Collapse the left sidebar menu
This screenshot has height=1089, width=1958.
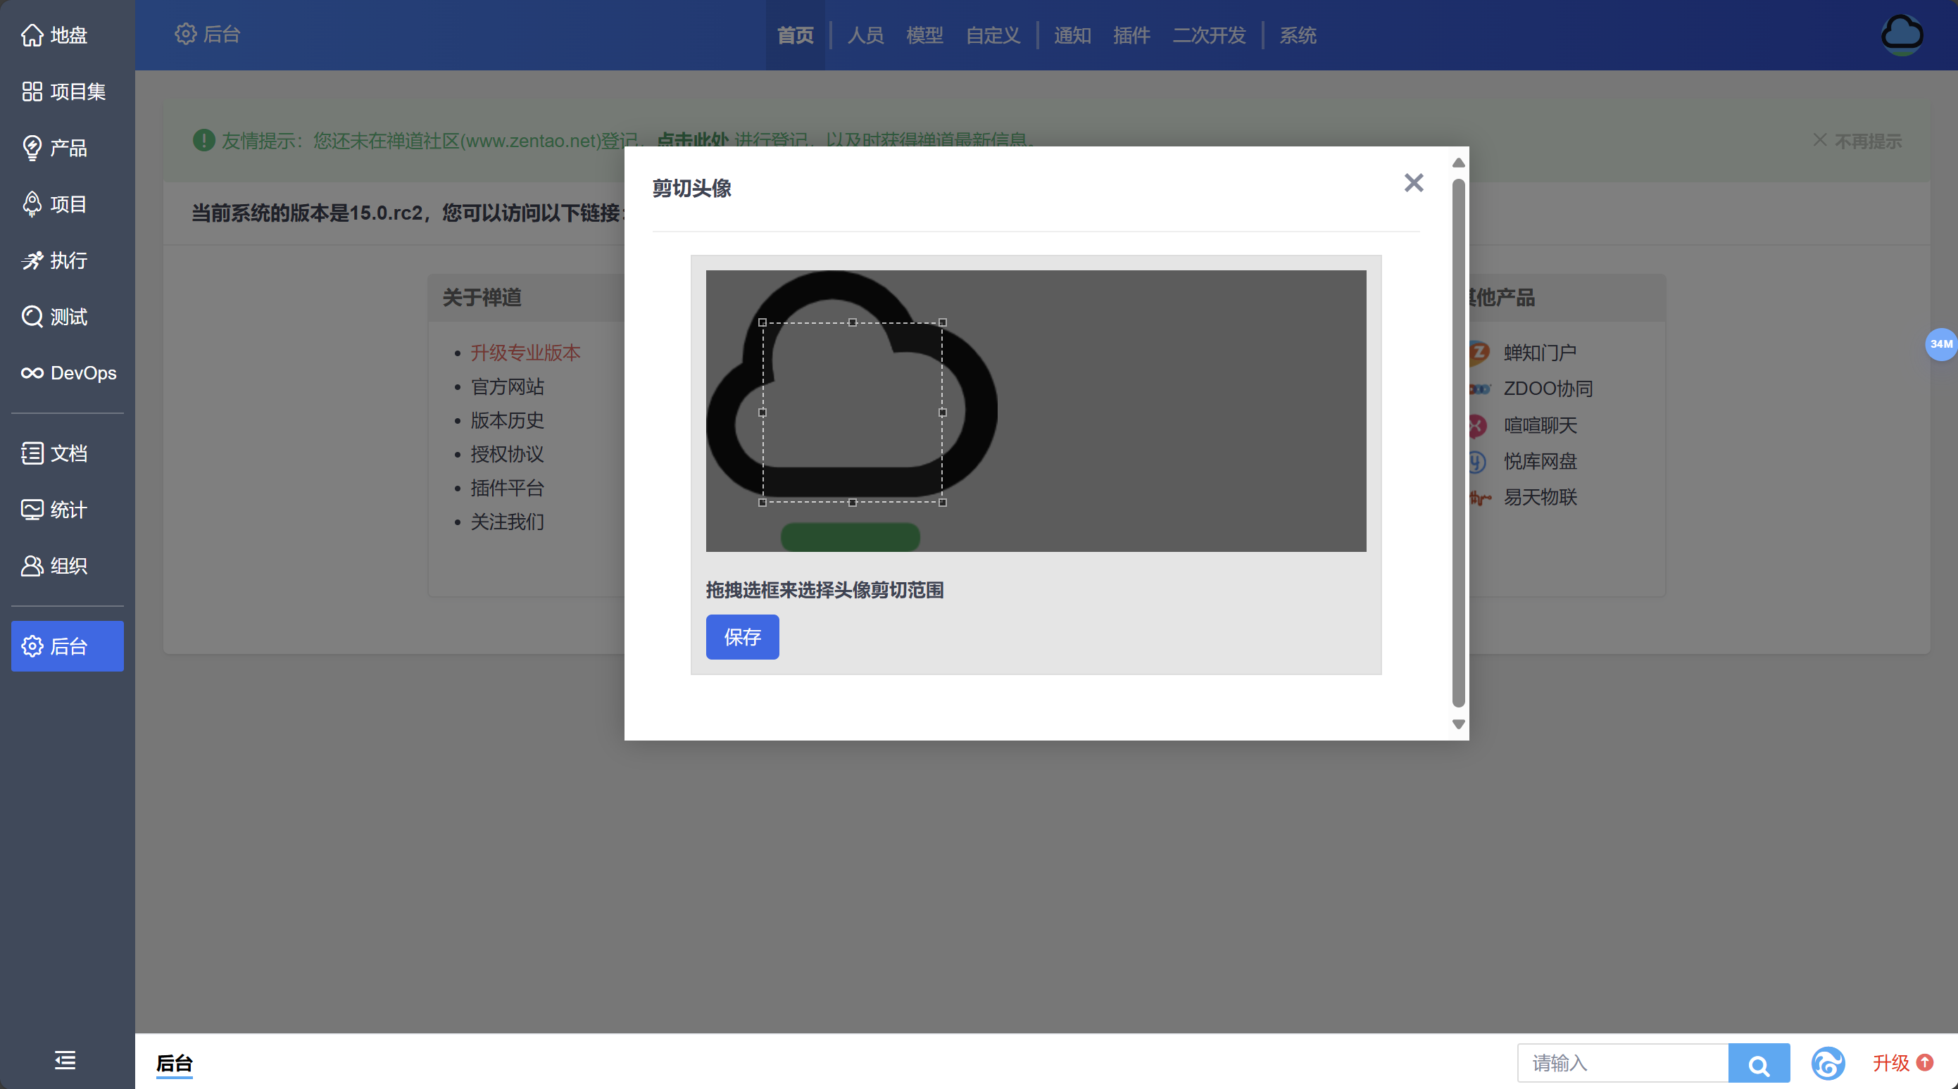pos(65,1059)
